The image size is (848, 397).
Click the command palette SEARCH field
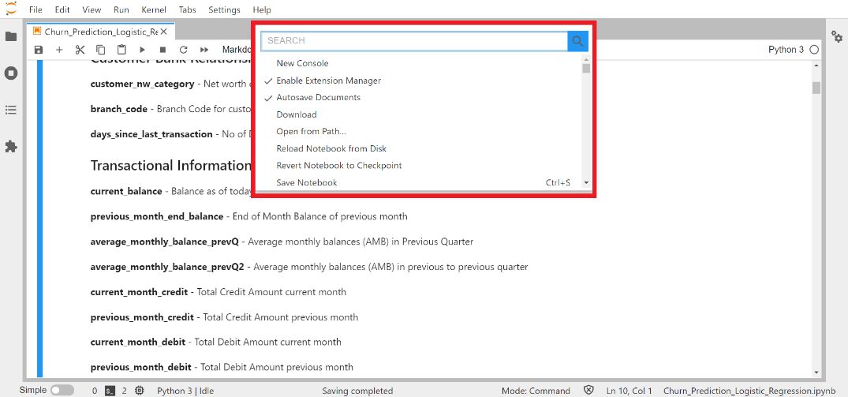(x=414, y=41)
